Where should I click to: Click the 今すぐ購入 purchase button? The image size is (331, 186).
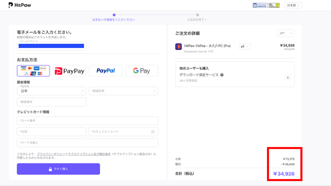click(x=58, y=169)
